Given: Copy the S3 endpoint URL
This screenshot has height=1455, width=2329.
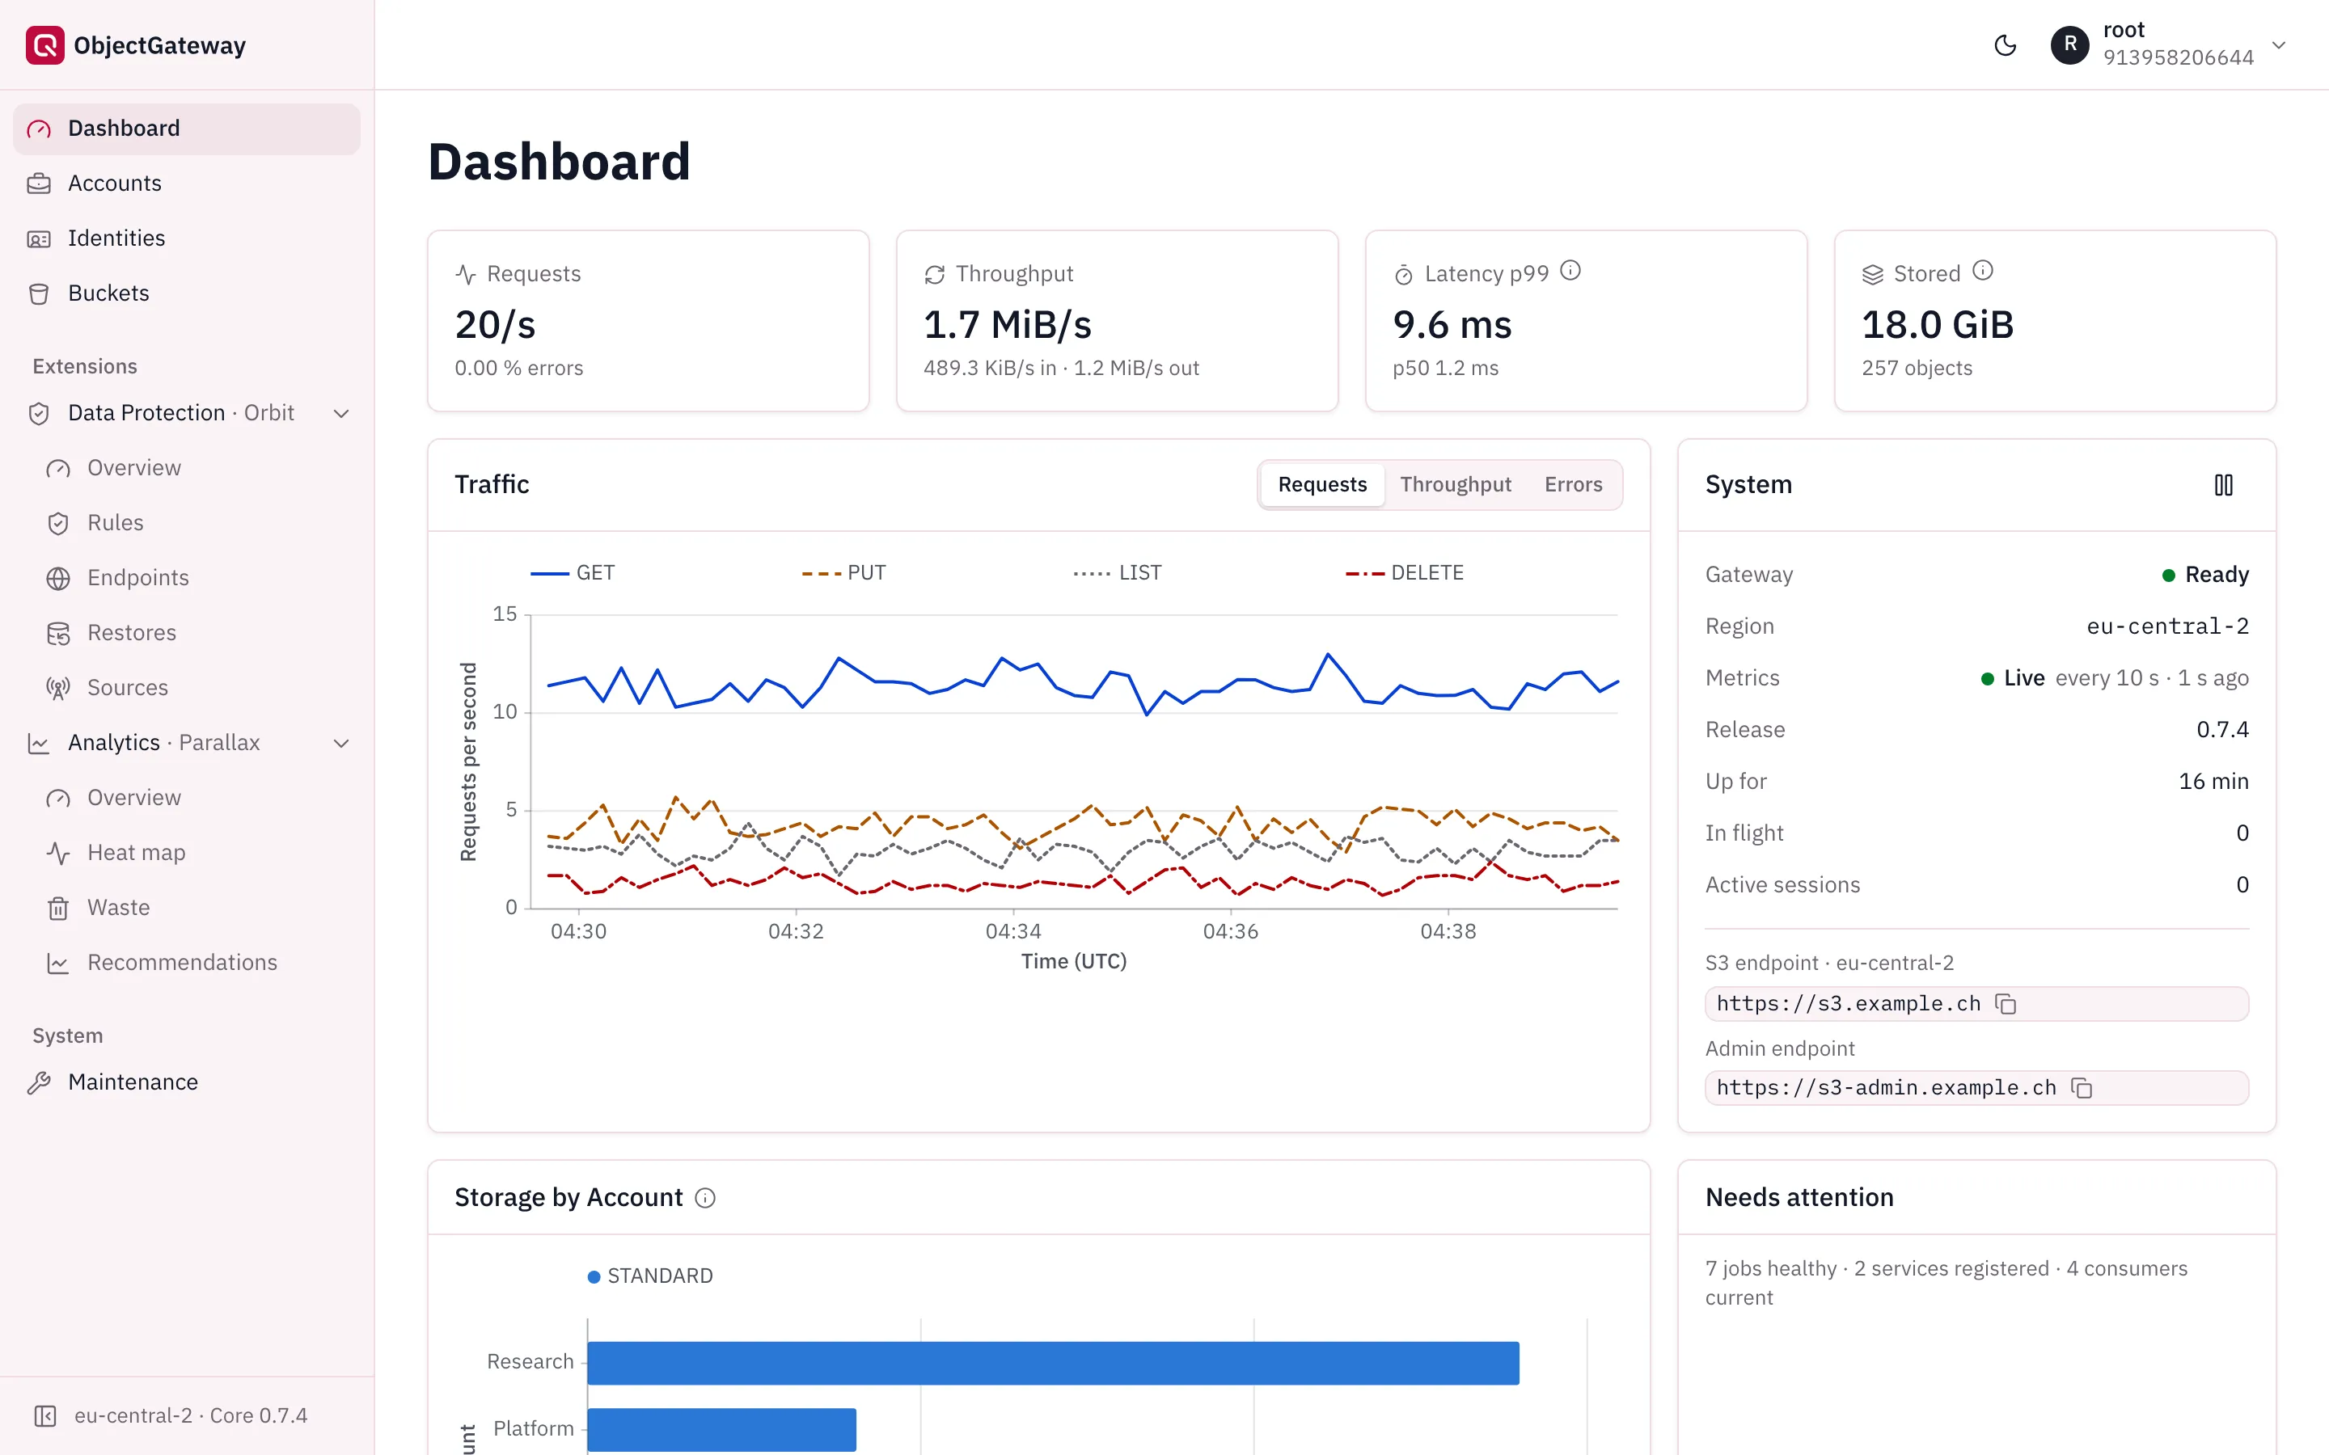Looking at the screenshot, I should [x=2006, y=1004].
